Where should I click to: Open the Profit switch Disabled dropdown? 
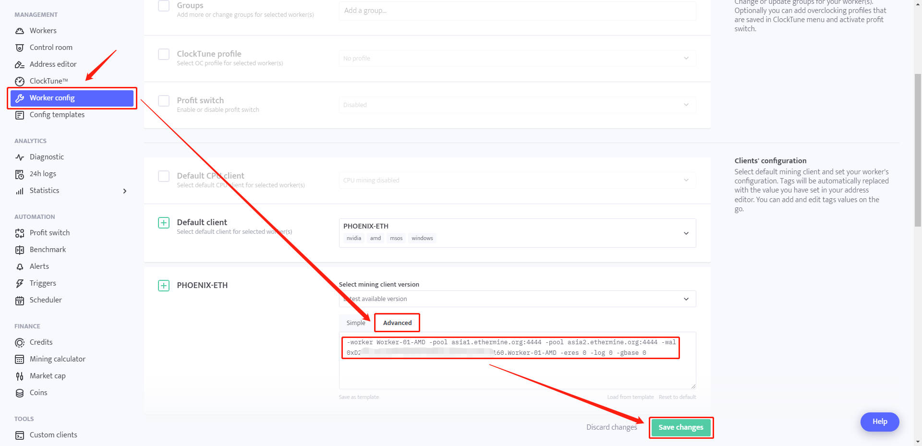517,105
